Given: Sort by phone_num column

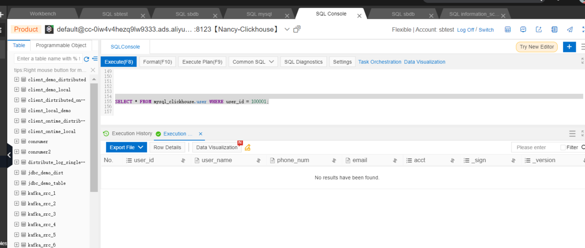Looking at the screenshot, I should [334, 160].
